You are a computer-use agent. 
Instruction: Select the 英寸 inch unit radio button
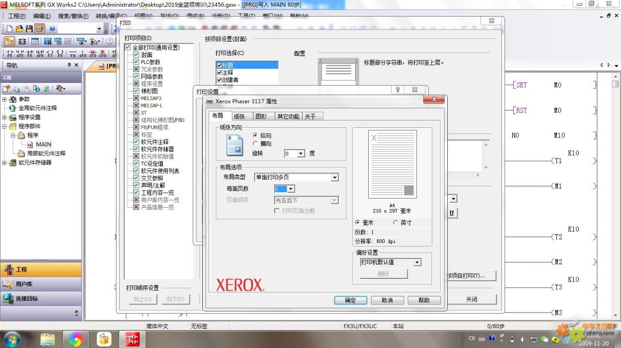[395, 223]
